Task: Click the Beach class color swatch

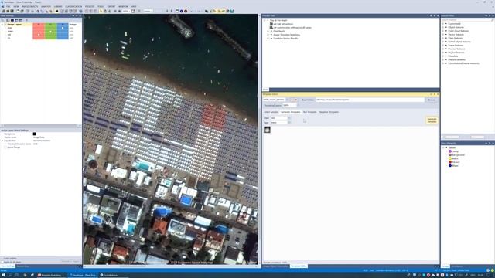Action: pos(450,158)
